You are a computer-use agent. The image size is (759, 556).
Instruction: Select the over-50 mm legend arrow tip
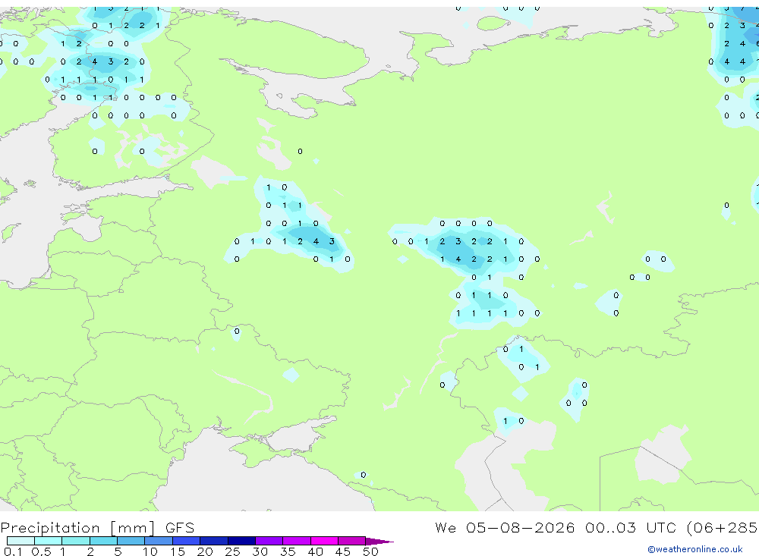click(x=379, y=542)
